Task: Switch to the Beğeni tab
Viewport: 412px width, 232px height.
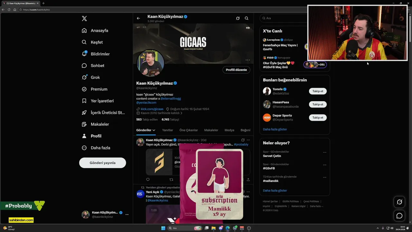Action: (x=245, y=130)
